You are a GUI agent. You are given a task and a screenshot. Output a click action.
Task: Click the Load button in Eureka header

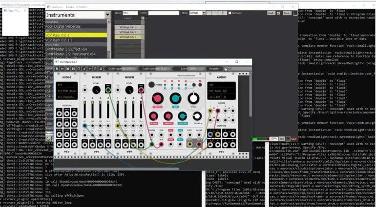pos(271,13)
